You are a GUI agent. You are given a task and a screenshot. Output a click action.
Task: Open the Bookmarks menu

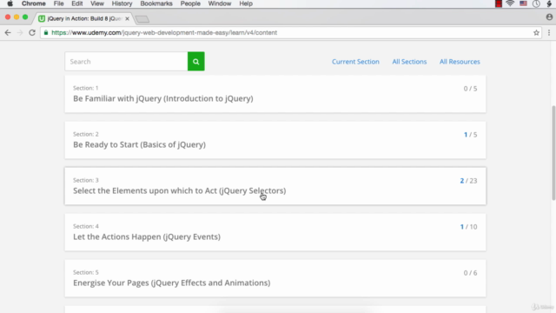point(156,3)
